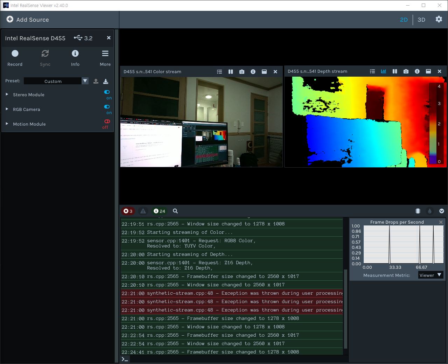Show Depth stream info overlay
448x364 pixels.
(417, 71)
